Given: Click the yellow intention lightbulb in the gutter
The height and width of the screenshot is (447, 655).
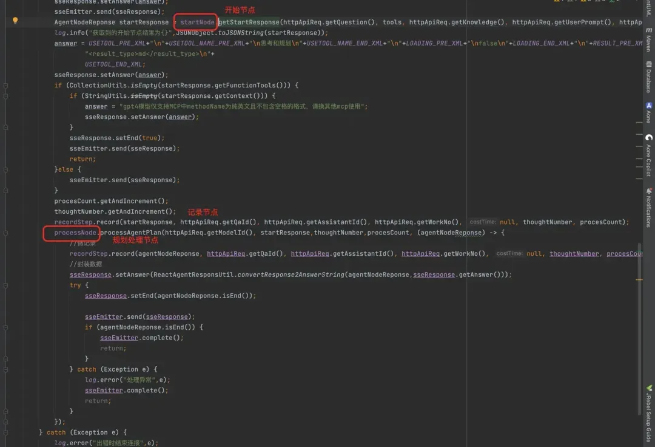Looking at the screenshot, I should (x=15, y=20).
